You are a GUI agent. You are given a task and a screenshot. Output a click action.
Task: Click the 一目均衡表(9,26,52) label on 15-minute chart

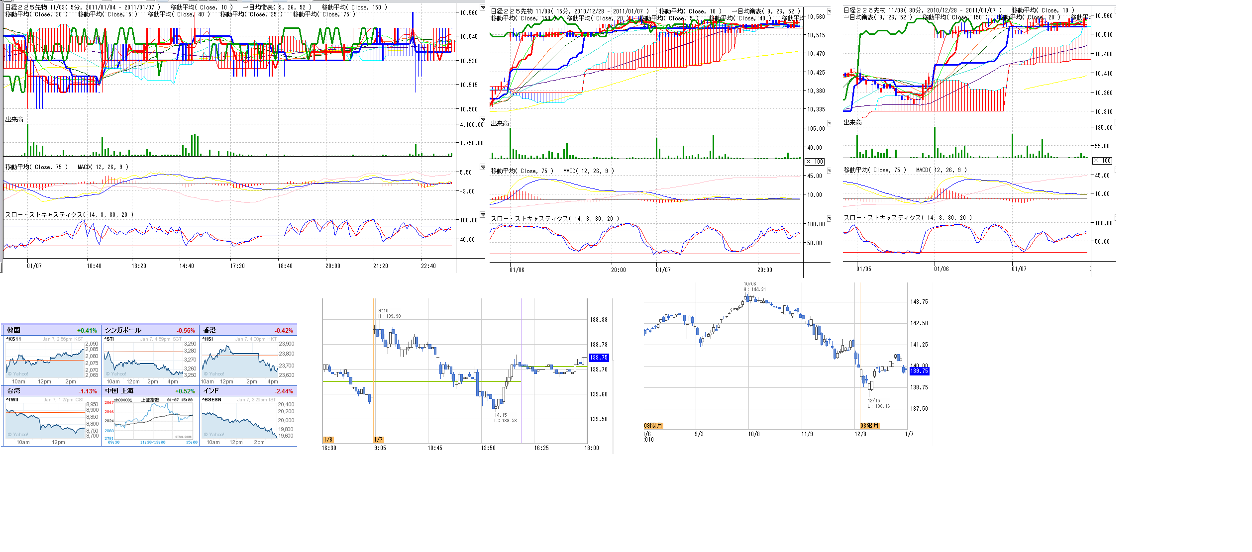(765, 11)
